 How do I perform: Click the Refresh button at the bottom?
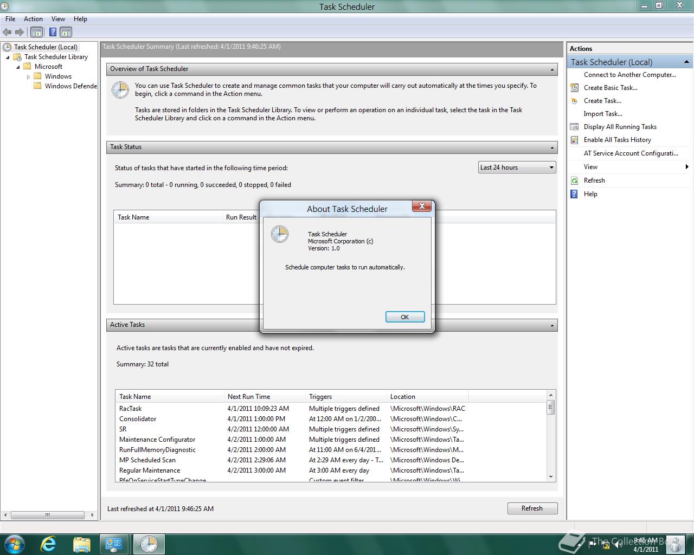pyautogui.click(x=532, y=508)
